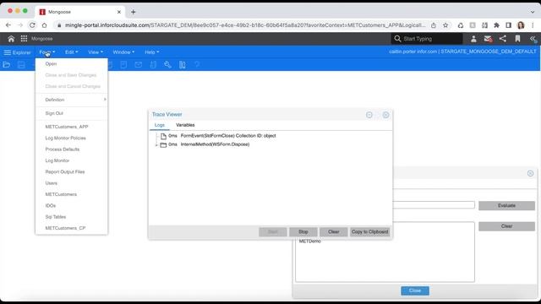Collapse the context panel double-chevron icon

pyautogui.click(x=533, y=39)
